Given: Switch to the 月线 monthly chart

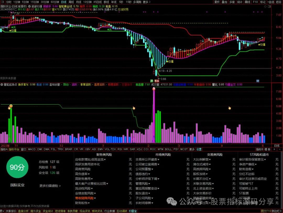Looking at the screenshot, I should [79, 2].
